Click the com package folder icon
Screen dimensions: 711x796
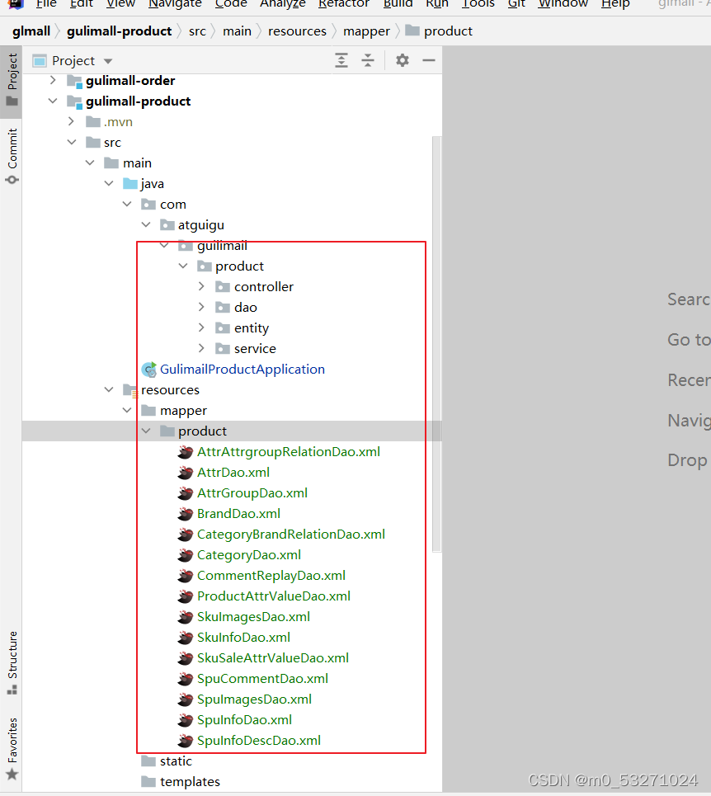click(148, 204)
